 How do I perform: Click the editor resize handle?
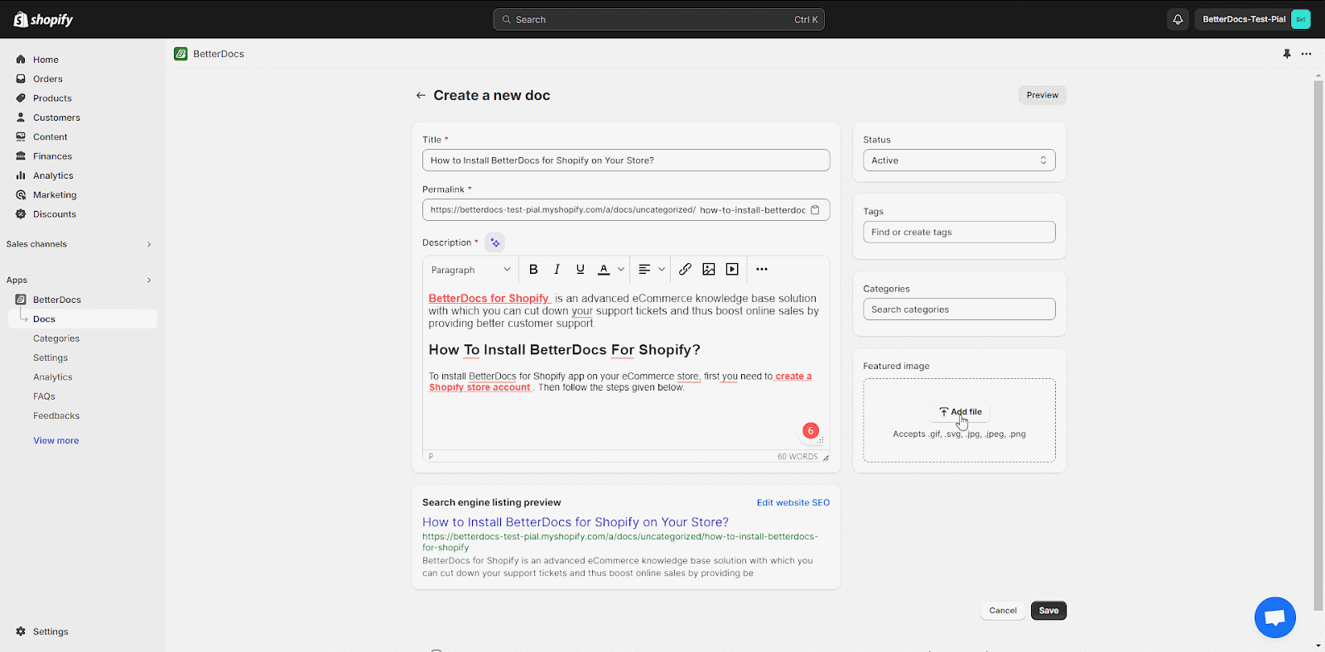pos(826,458)
